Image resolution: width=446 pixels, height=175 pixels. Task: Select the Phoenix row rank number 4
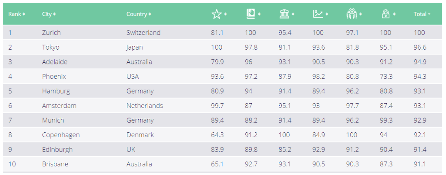10,77
